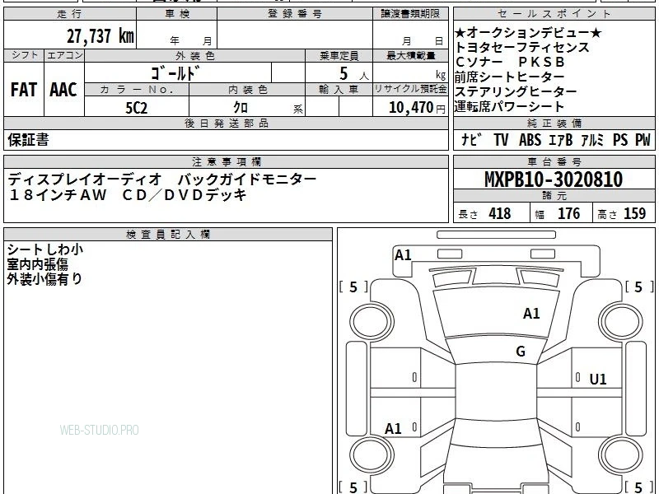The width and height of the screenshot is (659, 494).
Task: Click the 車検 header cell
Action: [x=177, y=14]
